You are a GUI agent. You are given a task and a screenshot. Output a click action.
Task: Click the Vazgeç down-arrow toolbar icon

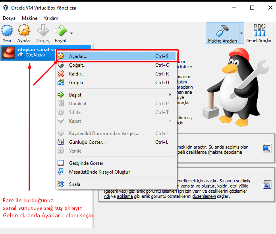click(43, 30)
